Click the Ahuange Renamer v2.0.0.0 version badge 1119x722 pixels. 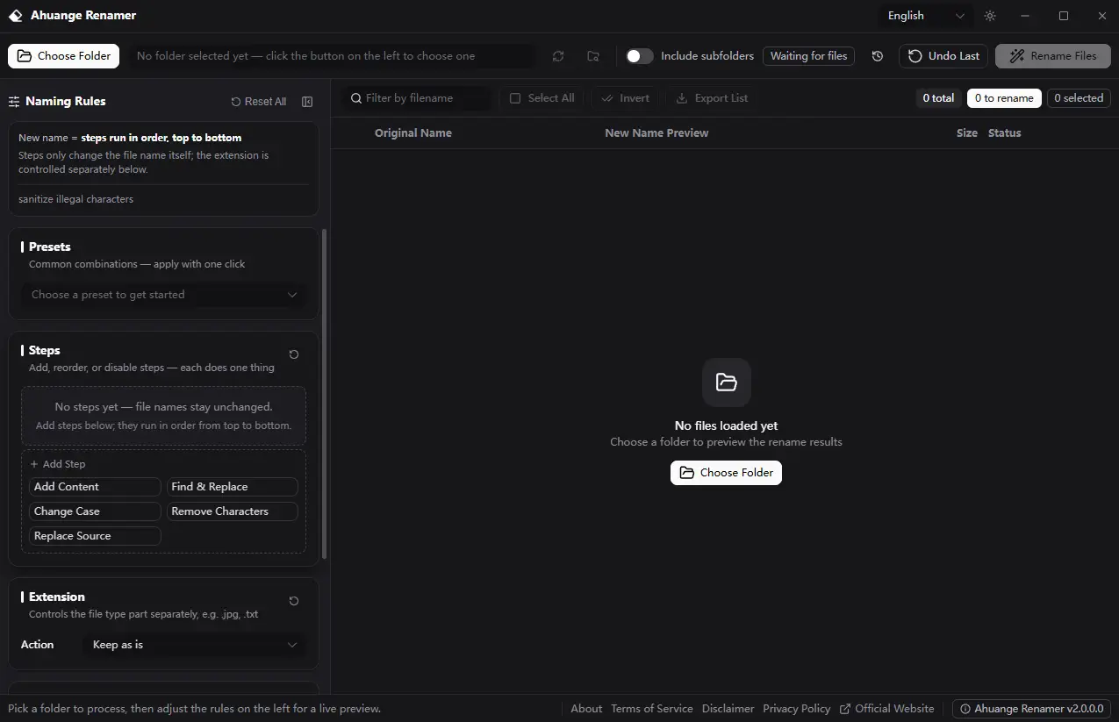tap(1032, 709)
